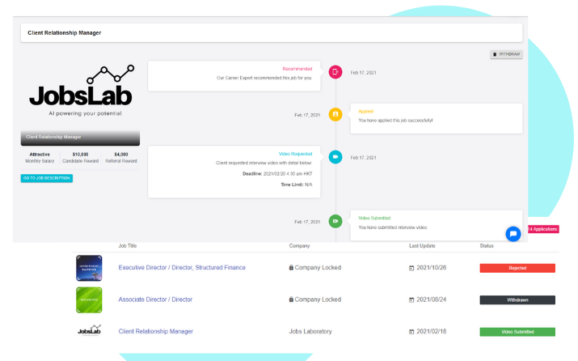Click the green job thumbnail for Associate Director
Viewport: 578px width, 361px height.
pyautogui.click(x=89, y=299)
